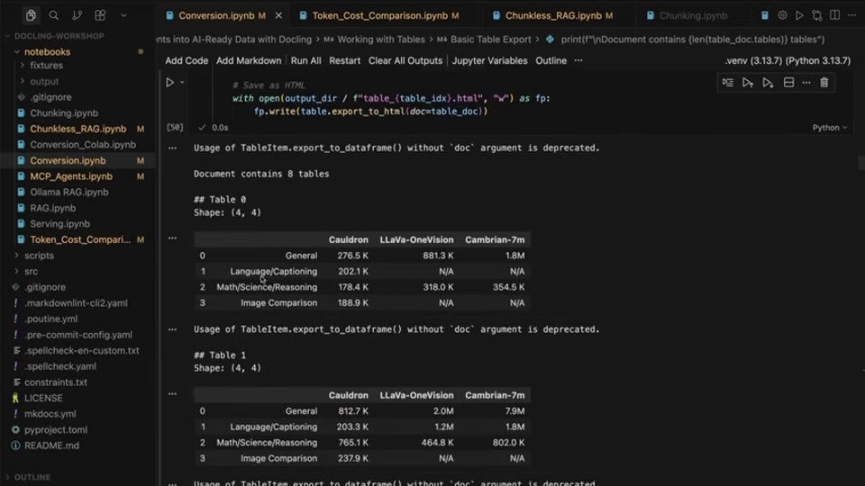
Task: Click the Run by Line cell icon
Action: [x=728, y=83]
